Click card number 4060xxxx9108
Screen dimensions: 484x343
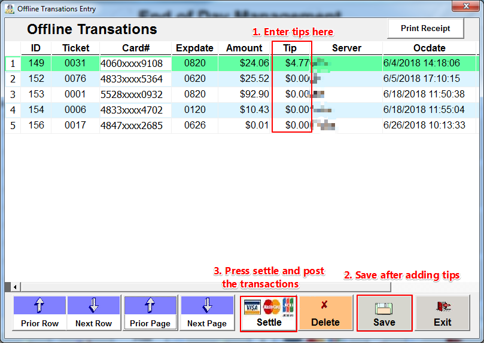[x=135, y=63]
